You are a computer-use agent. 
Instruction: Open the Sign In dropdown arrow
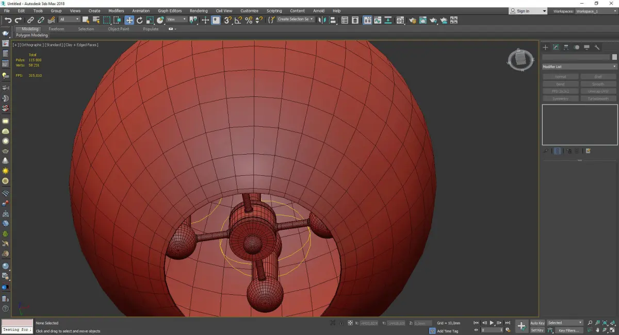pos(544,11)
